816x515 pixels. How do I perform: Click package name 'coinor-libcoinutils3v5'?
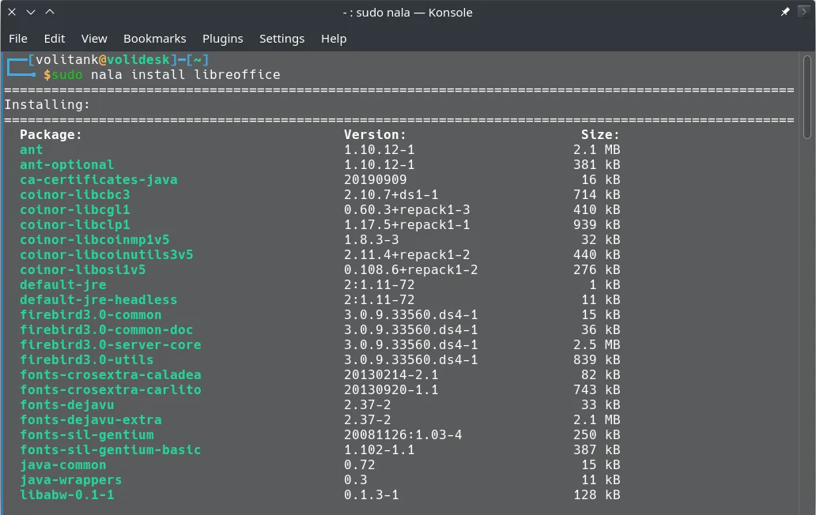[106, 255]
